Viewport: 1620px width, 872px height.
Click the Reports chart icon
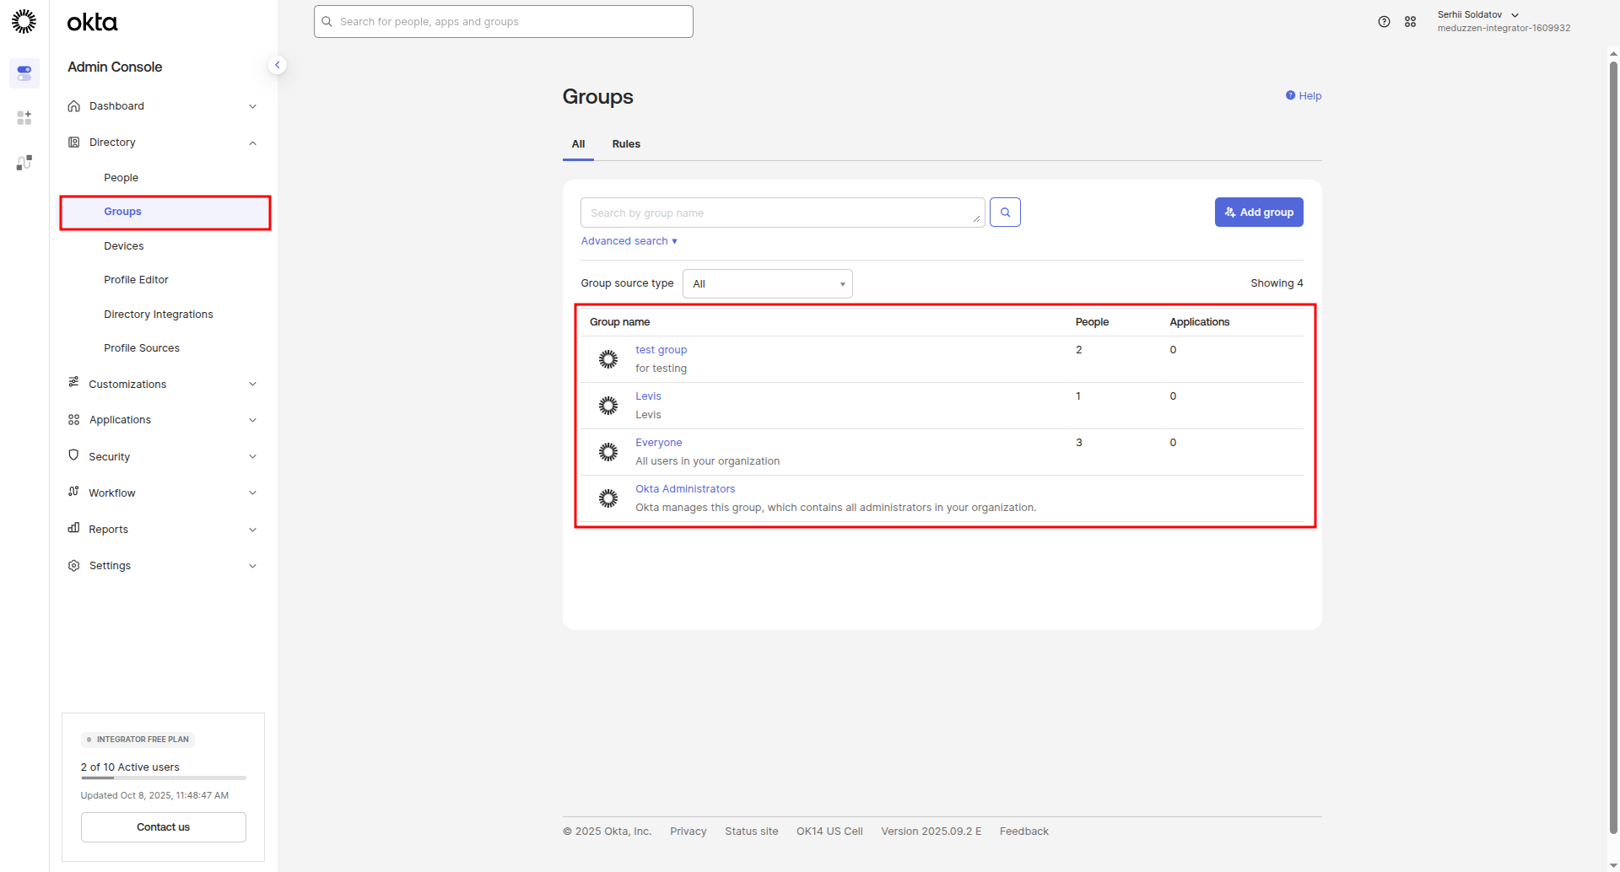(x=74, y=529)
